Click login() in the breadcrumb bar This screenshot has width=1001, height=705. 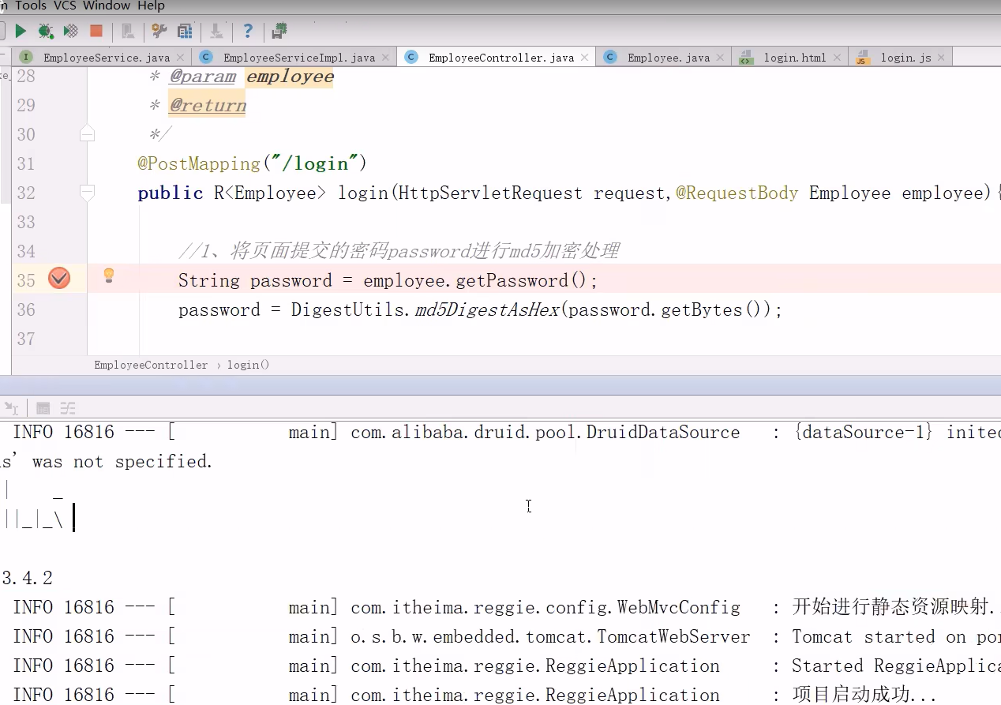248,365
